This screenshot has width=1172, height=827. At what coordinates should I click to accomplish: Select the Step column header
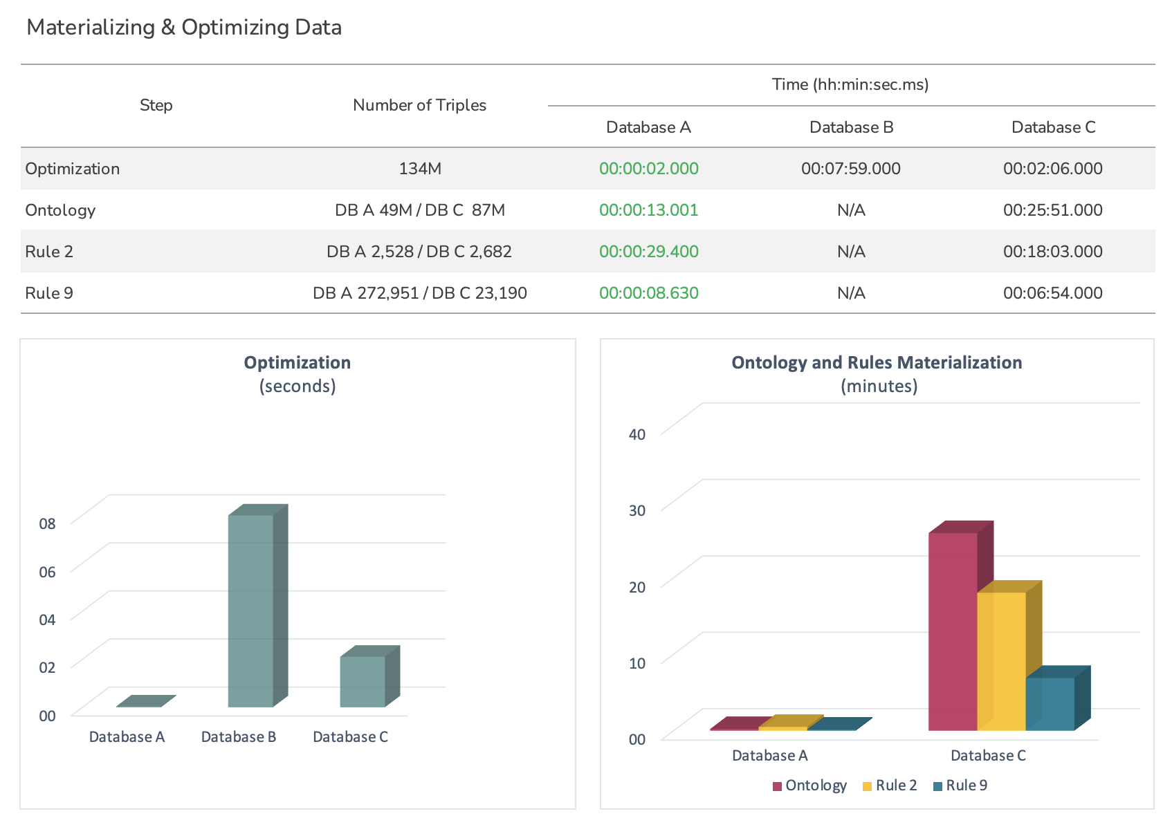[156, 105]
